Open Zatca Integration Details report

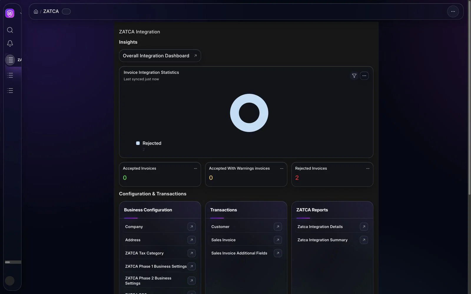click(x=320, y=227)
